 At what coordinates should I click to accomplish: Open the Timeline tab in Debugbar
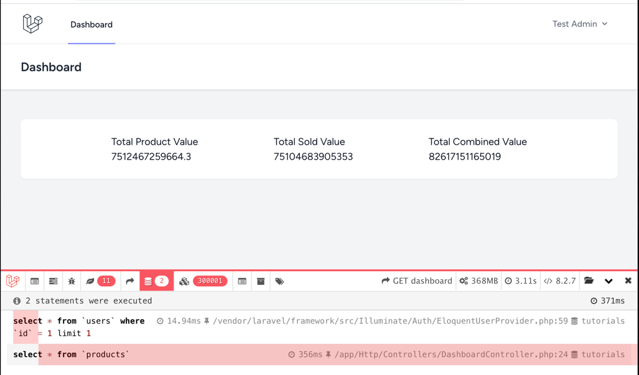pos(53,281)
